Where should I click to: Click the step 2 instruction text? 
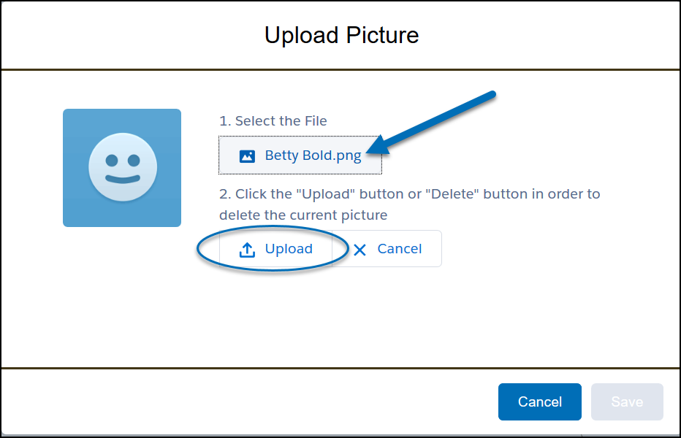tap(409, 194)
